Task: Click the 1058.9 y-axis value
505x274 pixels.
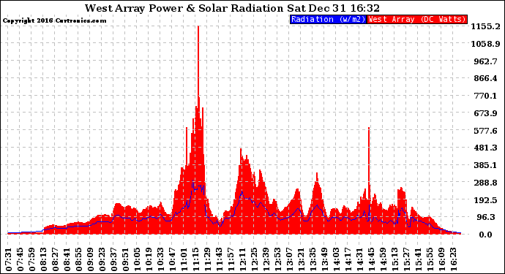Action: click(x=485, y=44)
